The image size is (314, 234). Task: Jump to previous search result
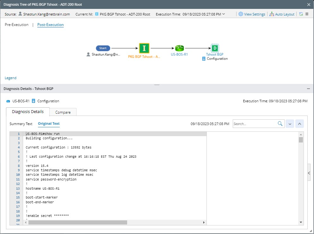299,124
